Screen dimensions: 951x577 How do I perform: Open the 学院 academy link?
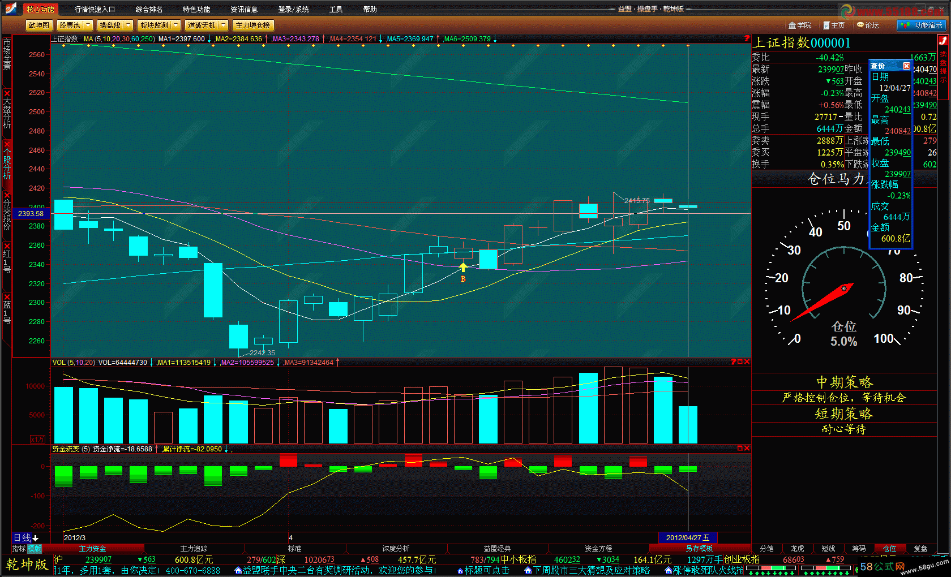tap(800, 25)
